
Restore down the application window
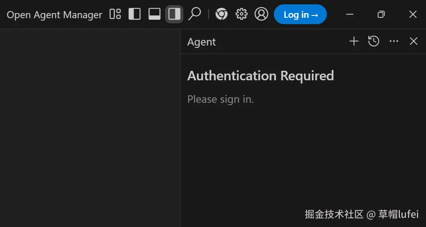pos(381,15)
